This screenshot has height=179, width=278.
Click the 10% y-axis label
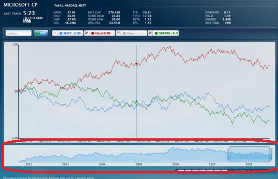(15, 44)
